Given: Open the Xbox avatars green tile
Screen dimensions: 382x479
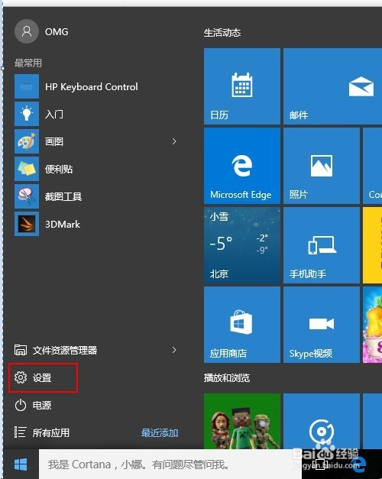Looking at the screenshot, I should (x=242, y=421).
